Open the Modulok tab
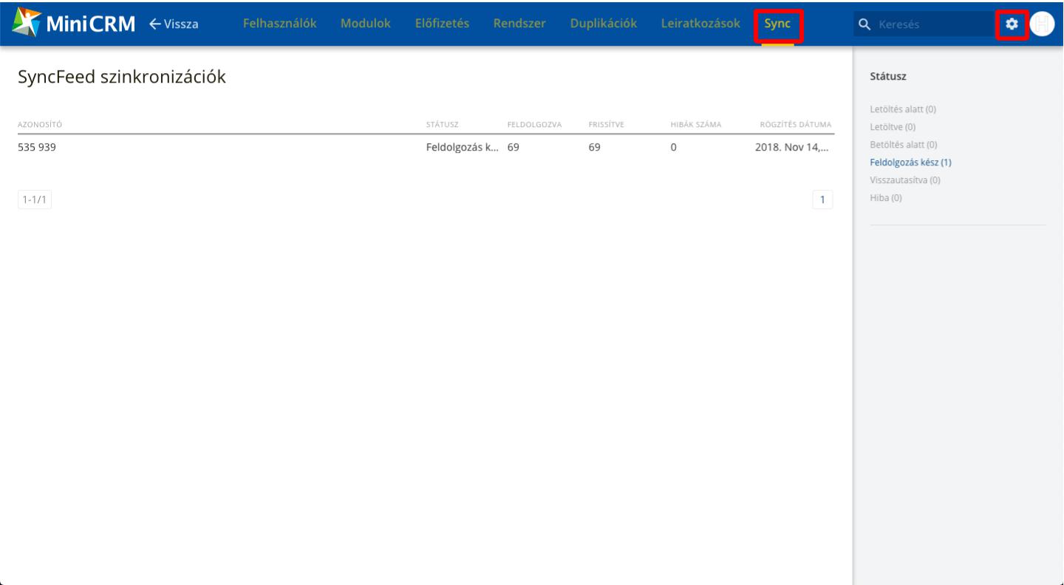This screenshot has height=585, width=1064. point(366,24)
